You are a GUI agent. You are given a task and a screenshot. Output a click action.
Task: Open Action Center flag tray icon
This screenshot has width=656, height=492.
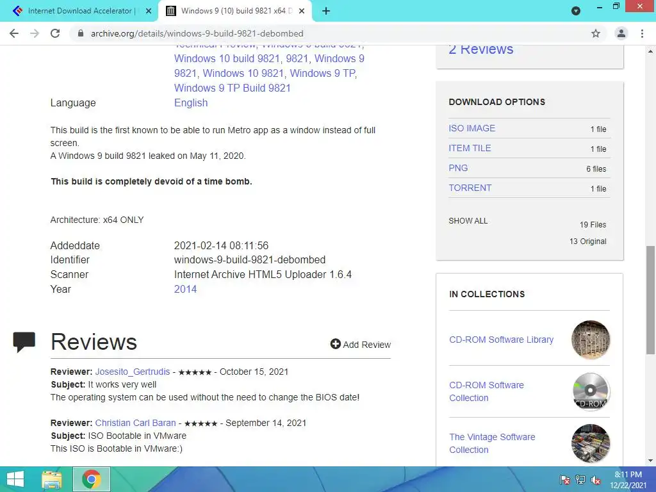pos(565,480)
